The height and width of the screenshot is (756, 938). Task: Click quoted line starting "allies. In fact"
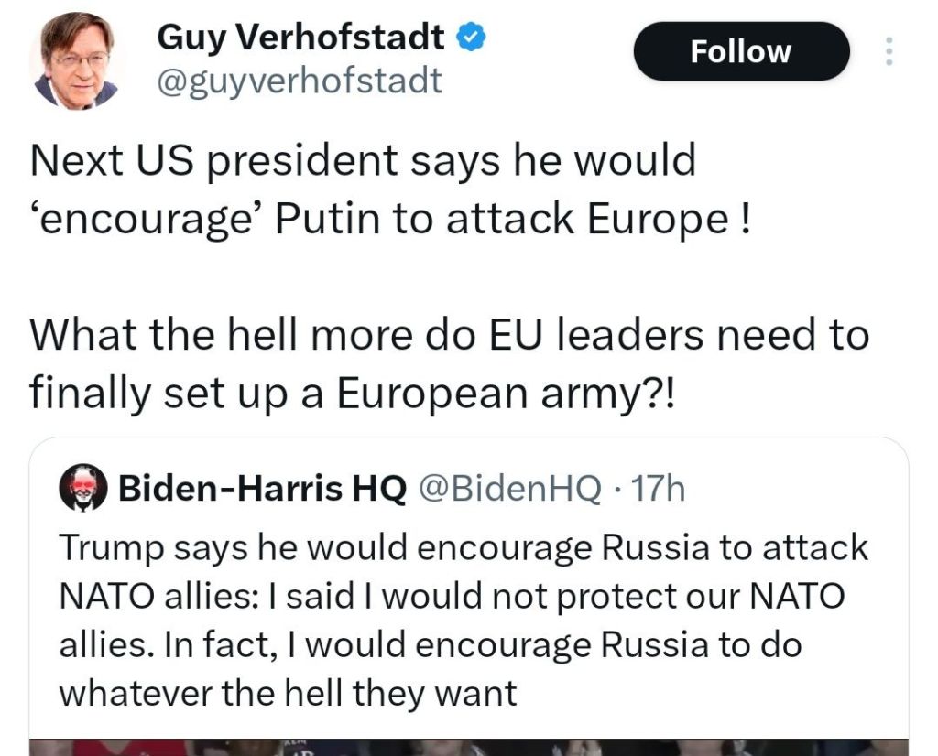[x=430, y=644]
